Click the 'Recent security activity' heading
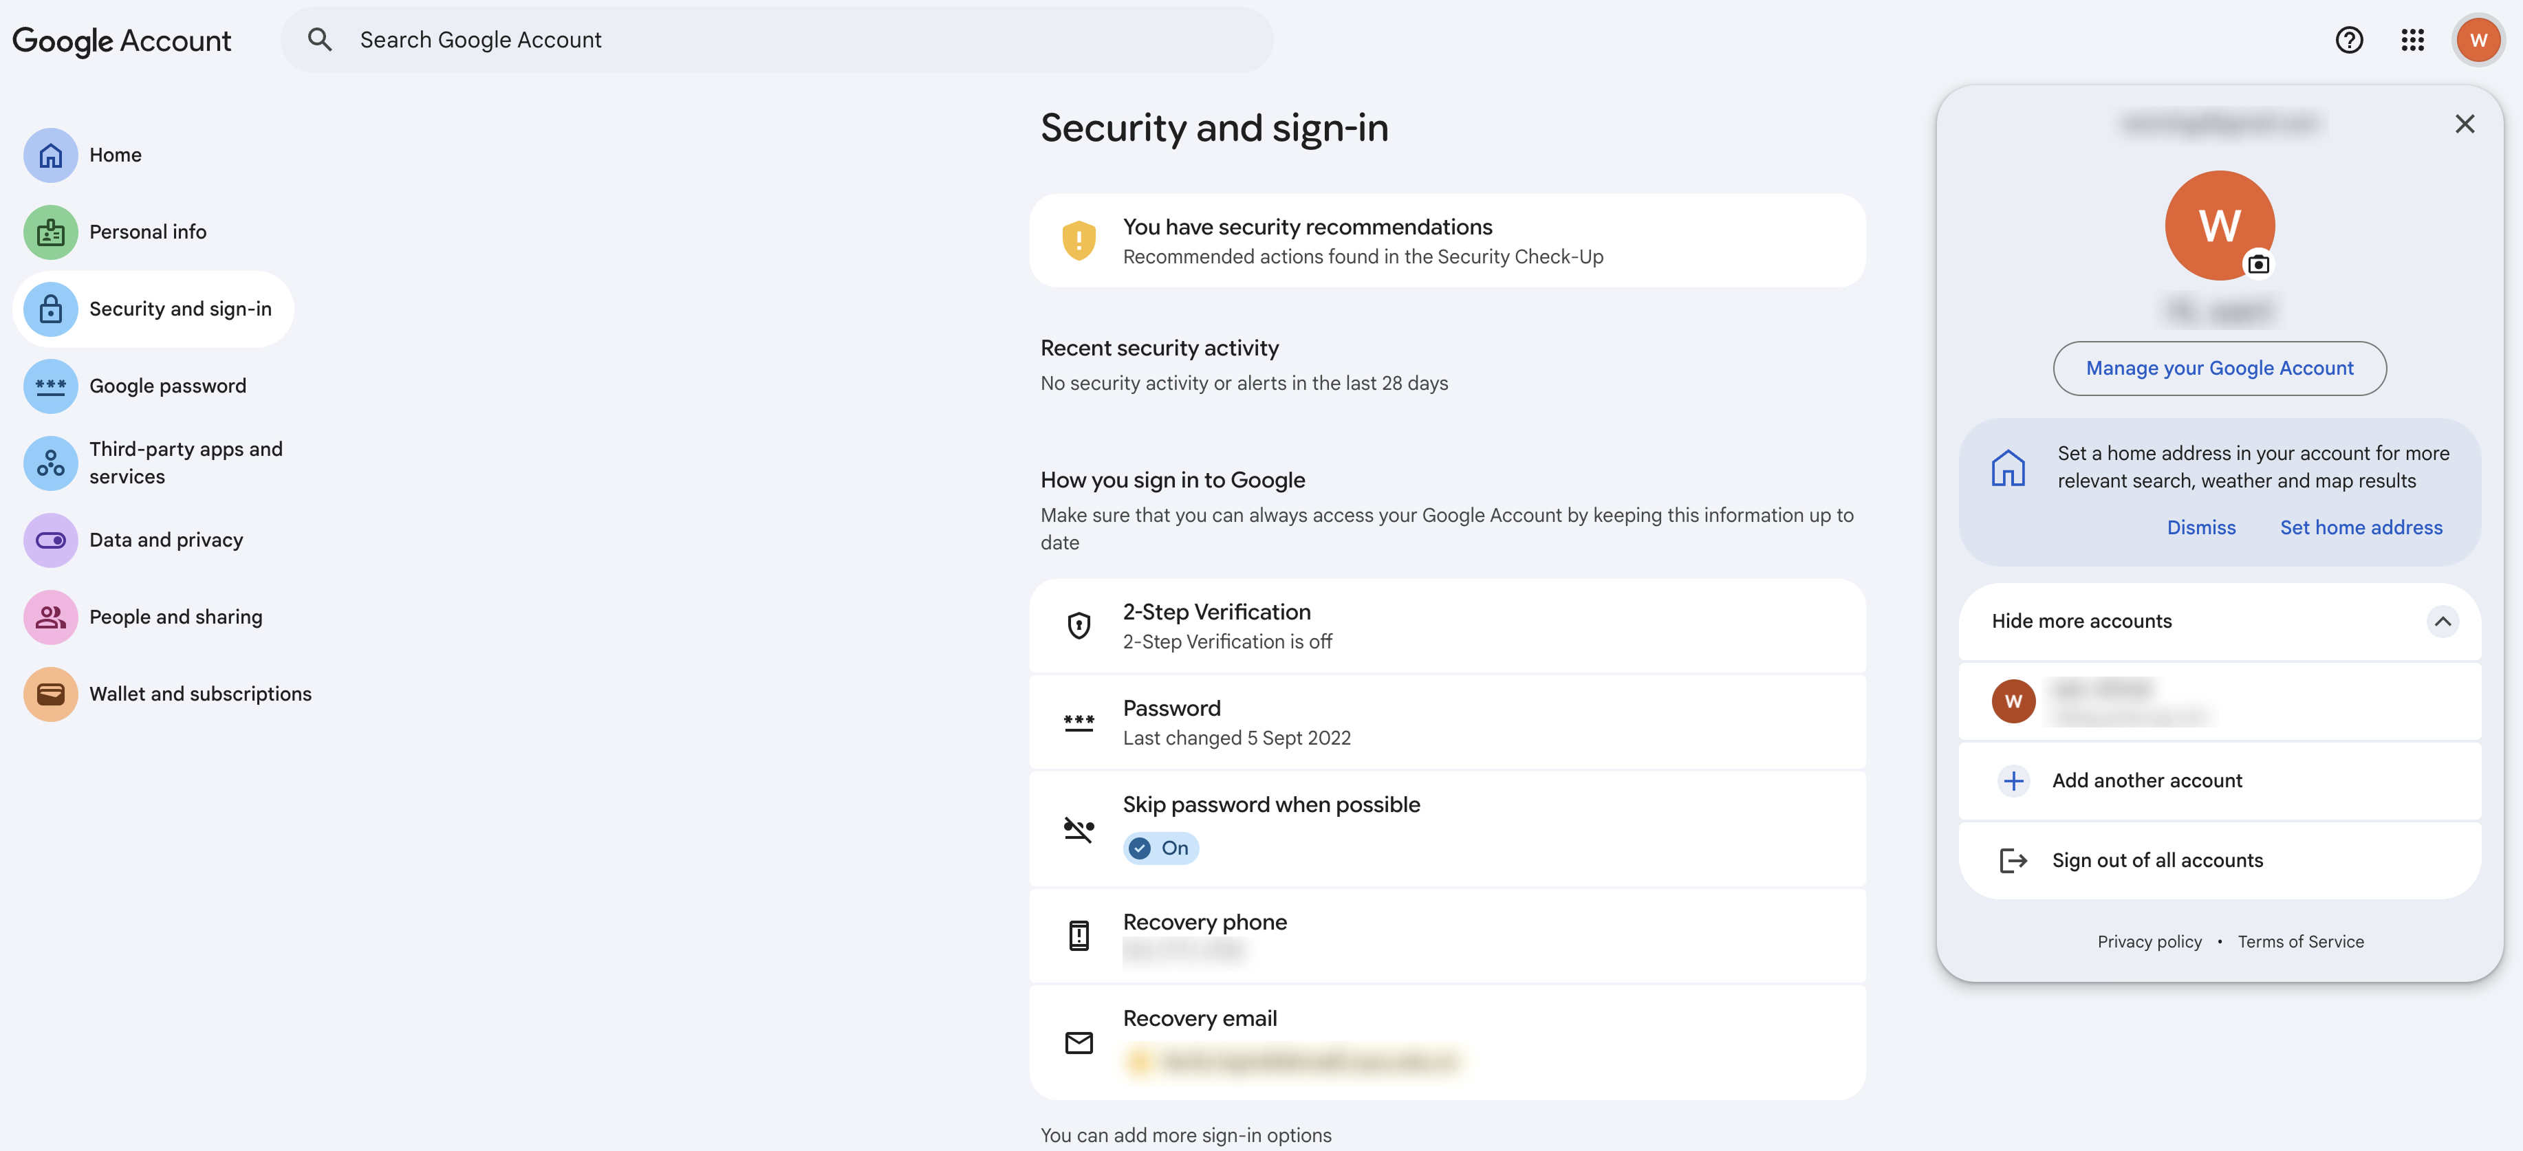Image resolution: width=2523 pixels, height=1151 pixels. click(1160, 349)
